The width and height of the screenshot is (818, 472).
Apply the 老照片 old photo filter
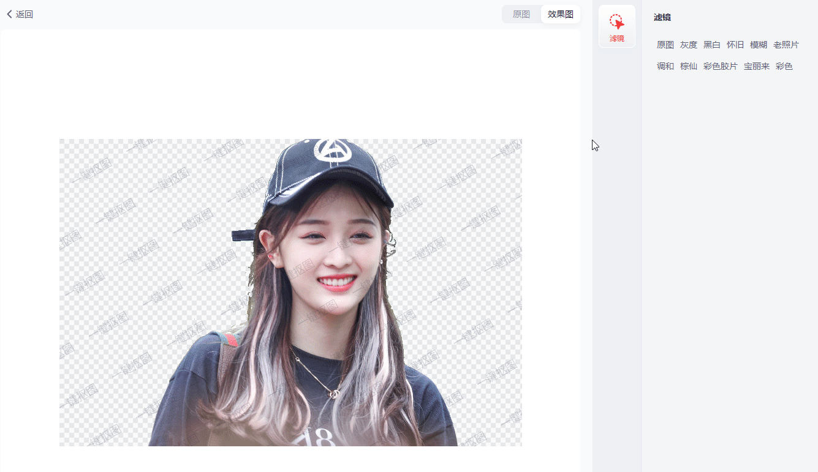tap(786, 45)
